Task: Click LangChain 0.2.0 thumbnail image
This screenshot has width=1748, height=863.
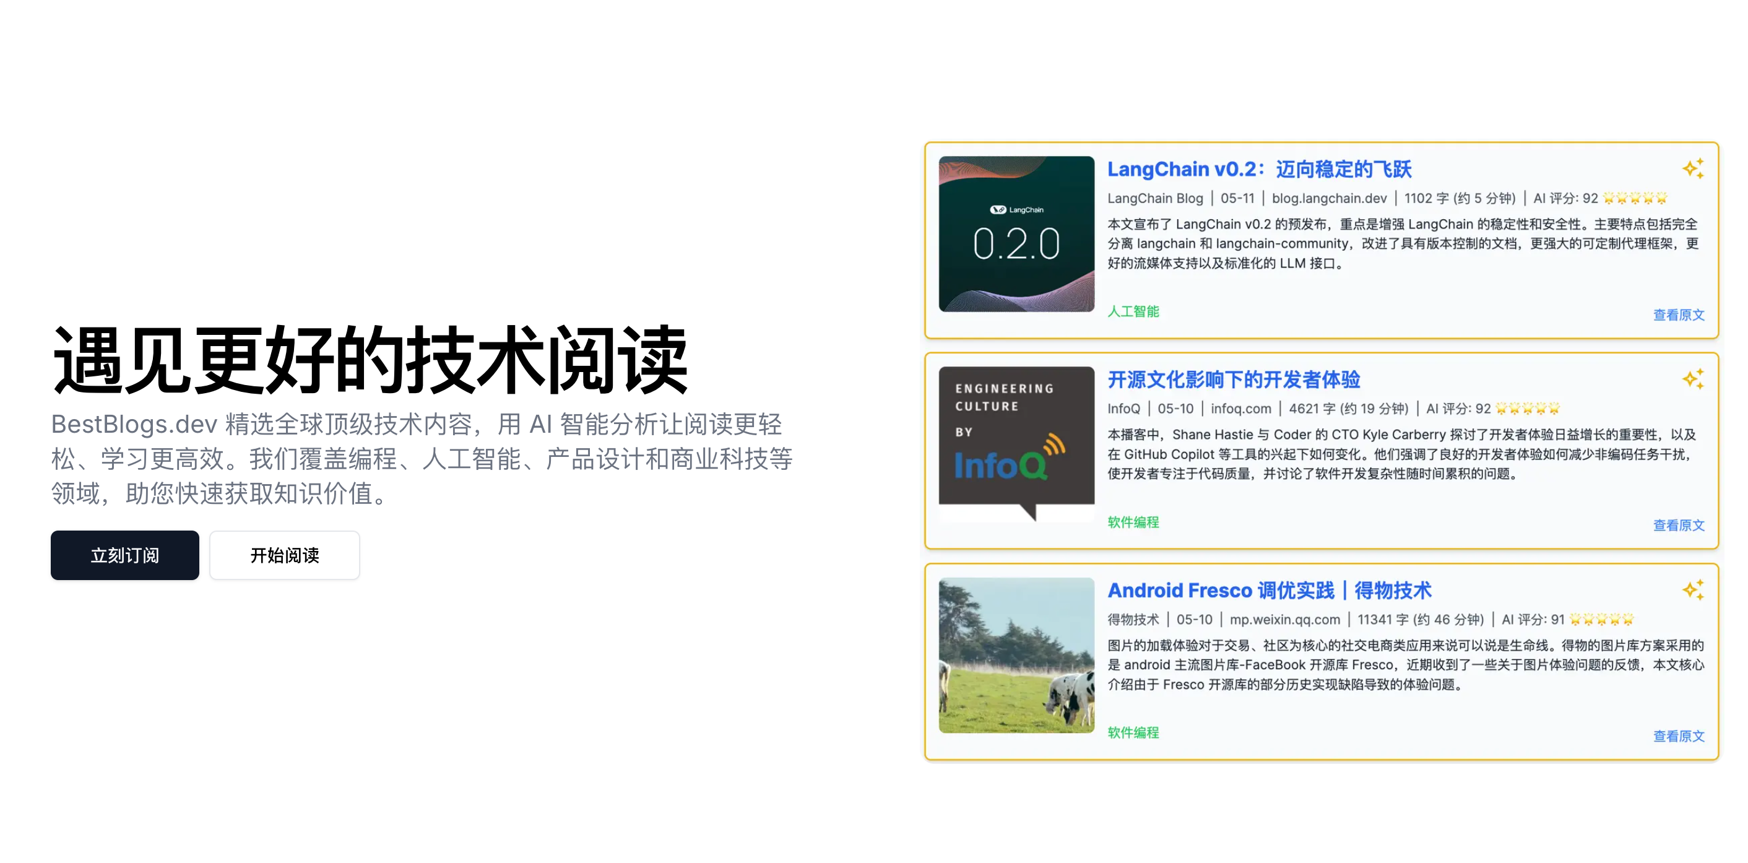Action: (1016, 234)
